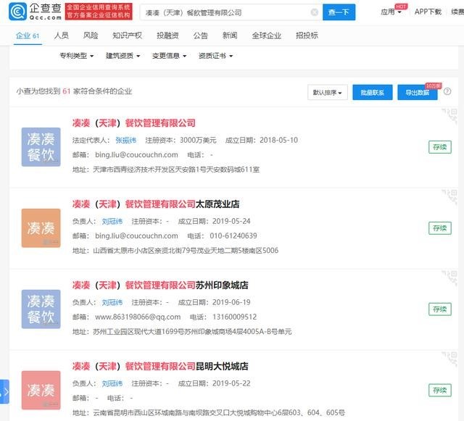Click the monitor icon on 苏州印象城店 card
This screenshot has height=421, width=464.
[449, 278]
